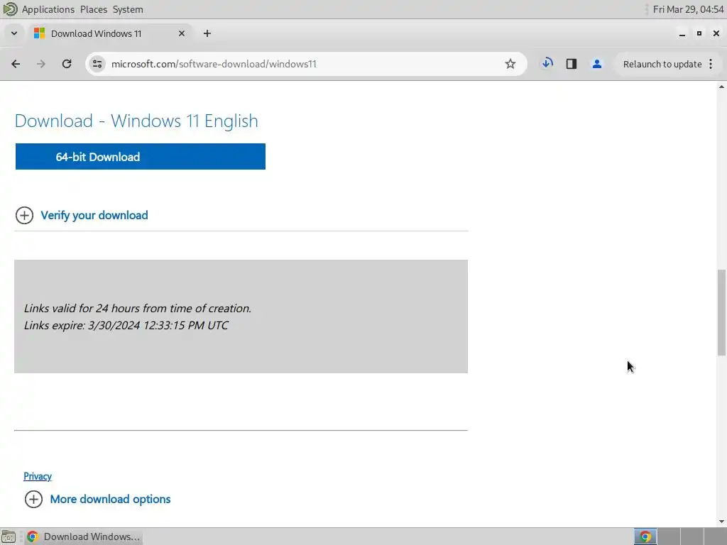The image size is (727, 545).
Task: Reload the current page
Action: coord(67,64)
